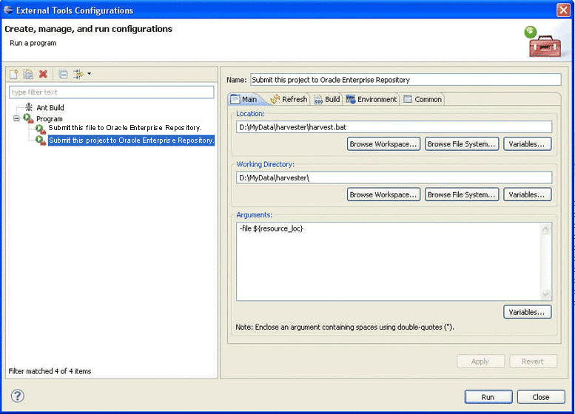Switch to the Build tab
This screenshot has width=575, height=414.
[327, 99]
